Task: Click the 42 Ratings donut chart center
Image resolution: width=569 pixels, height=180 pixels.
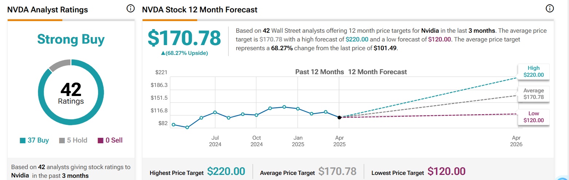Action: [x=71, y=93]
